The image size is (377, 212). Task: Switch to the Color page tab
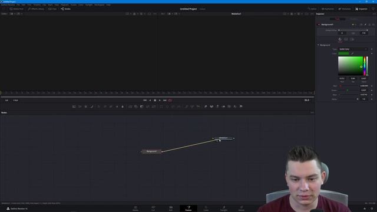pos(206,208)
